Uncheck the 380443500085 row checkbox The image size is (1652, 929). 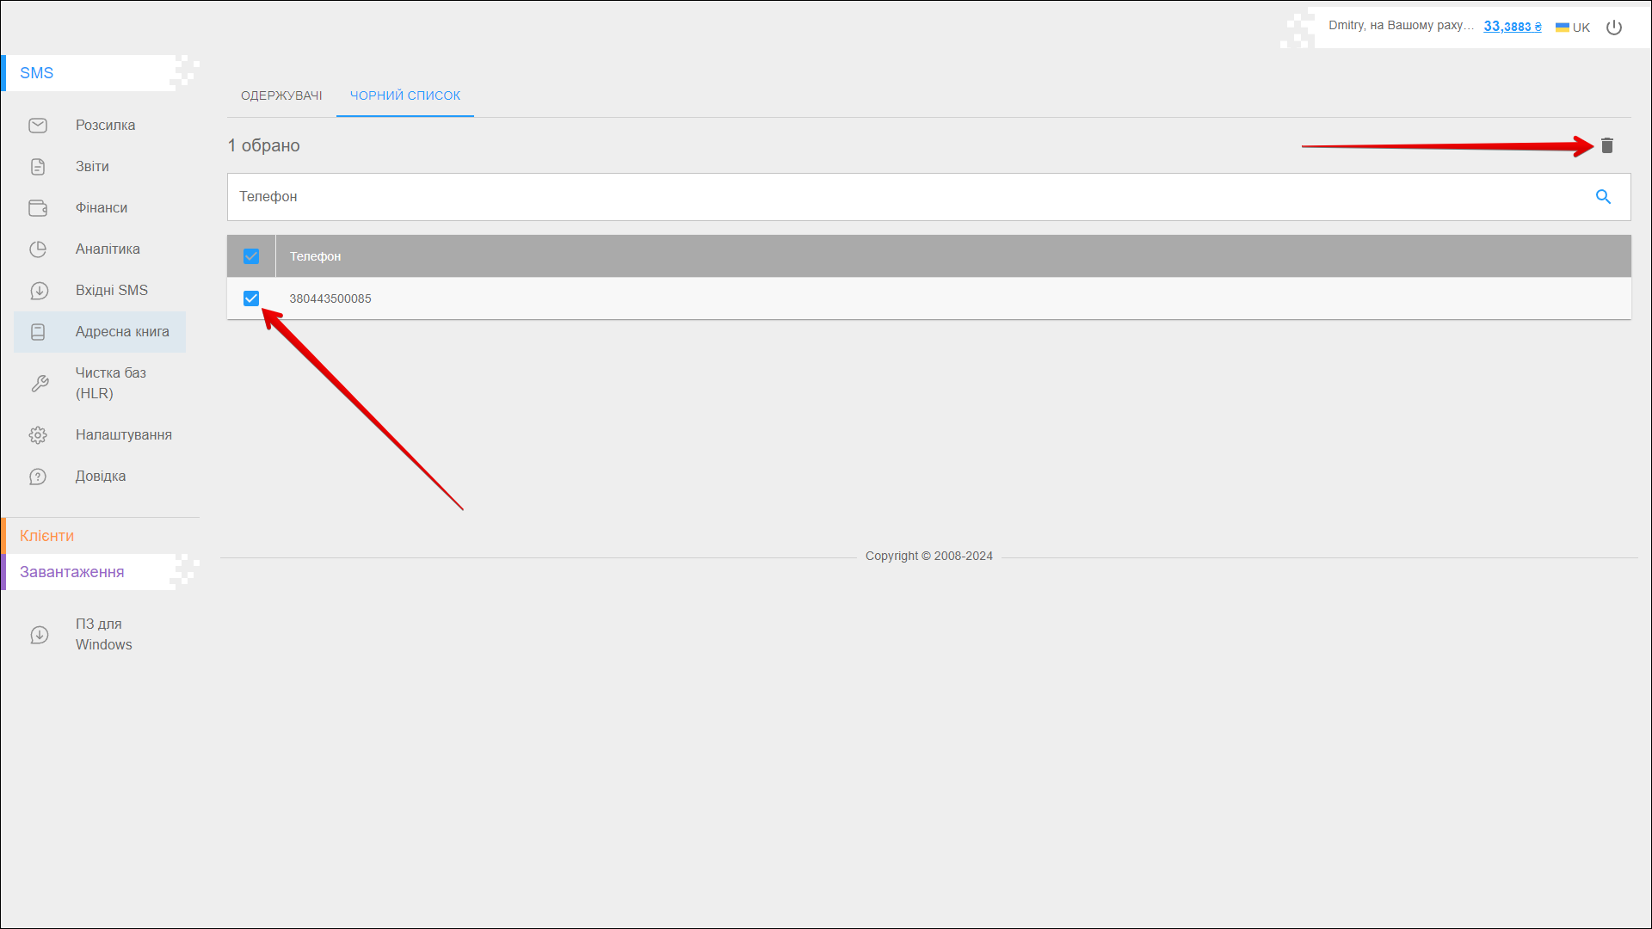pos(251,298)
